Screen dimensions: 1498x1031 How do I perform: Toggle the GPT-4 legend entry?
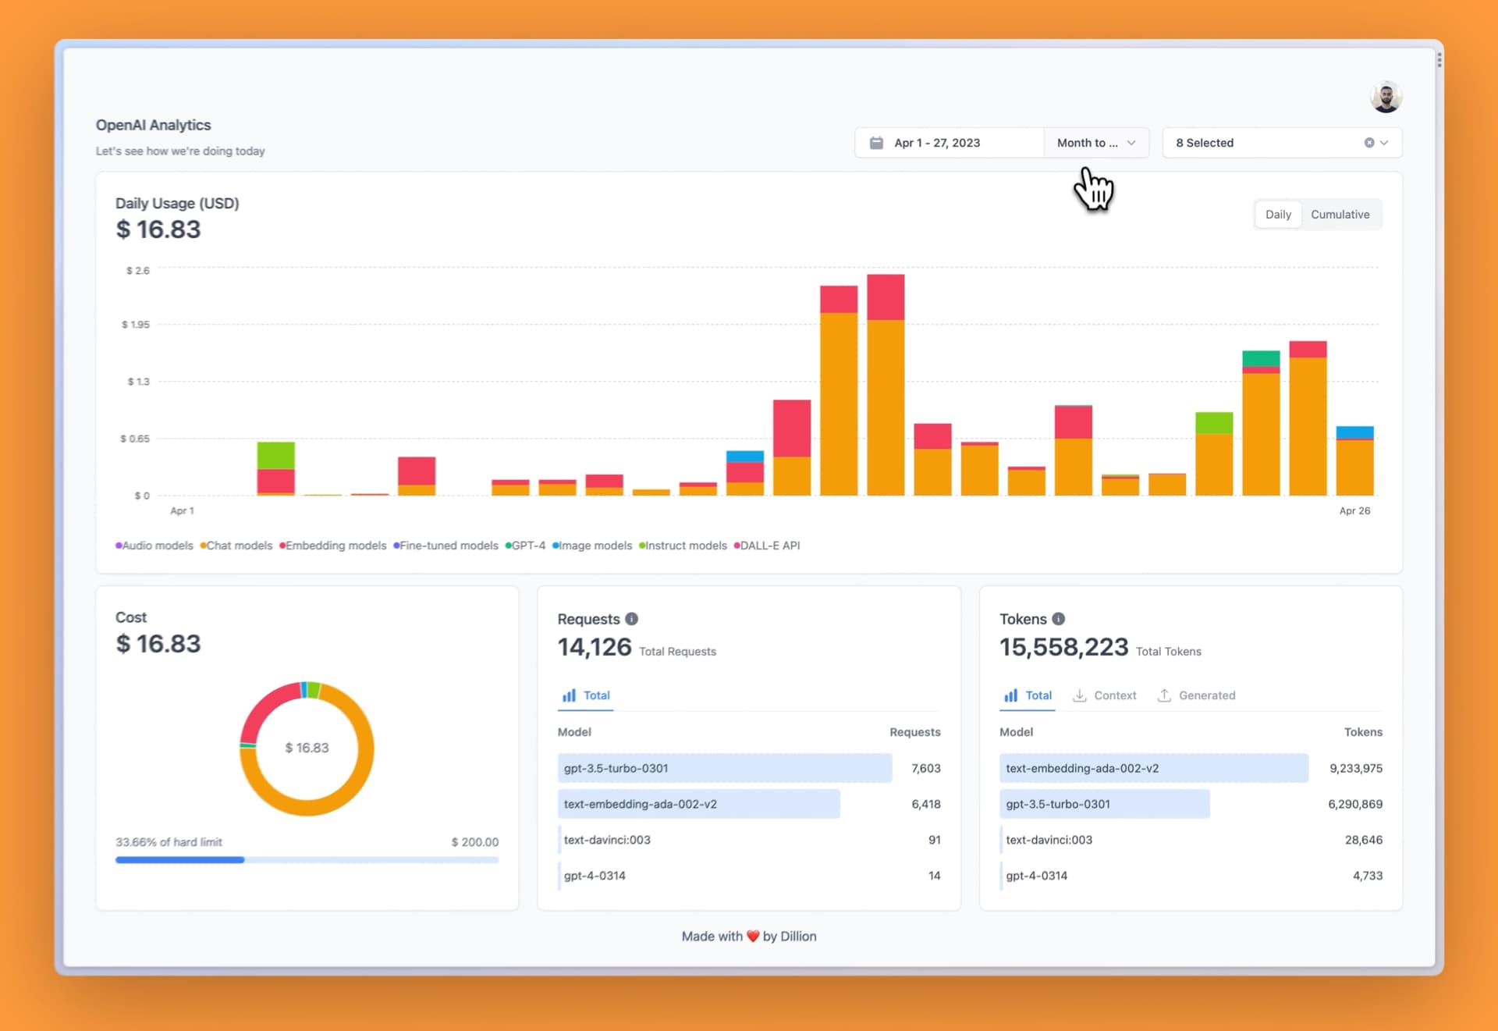pyautogui.click(x=526, y=546)
